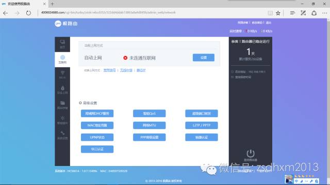Click the IME language bar at bottom right
This screenshot has width=330, height=185.
pos(307,181)
